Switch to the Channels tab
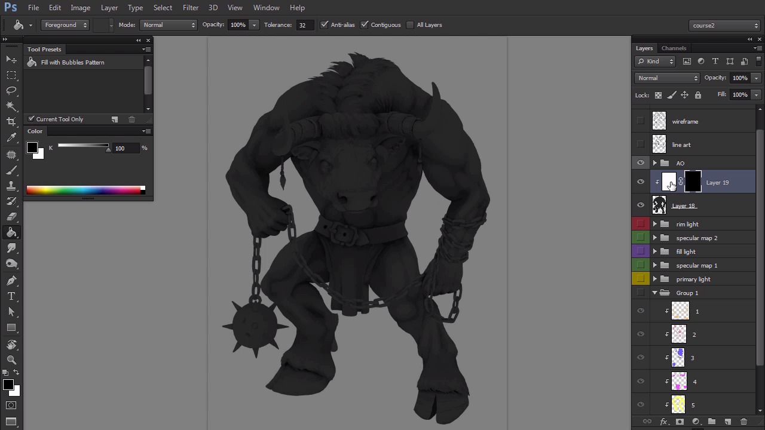 (674, 48)
